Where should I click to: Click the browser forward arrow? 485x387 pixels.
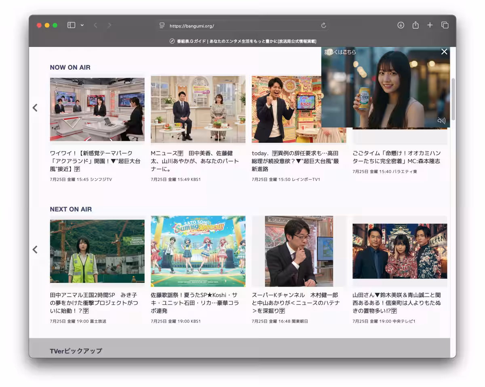point(109,25)
